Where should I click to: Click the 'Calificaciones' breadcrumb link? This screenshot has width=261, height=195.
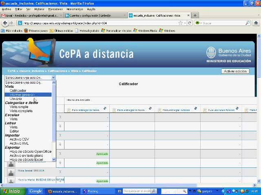click(57, 71)
